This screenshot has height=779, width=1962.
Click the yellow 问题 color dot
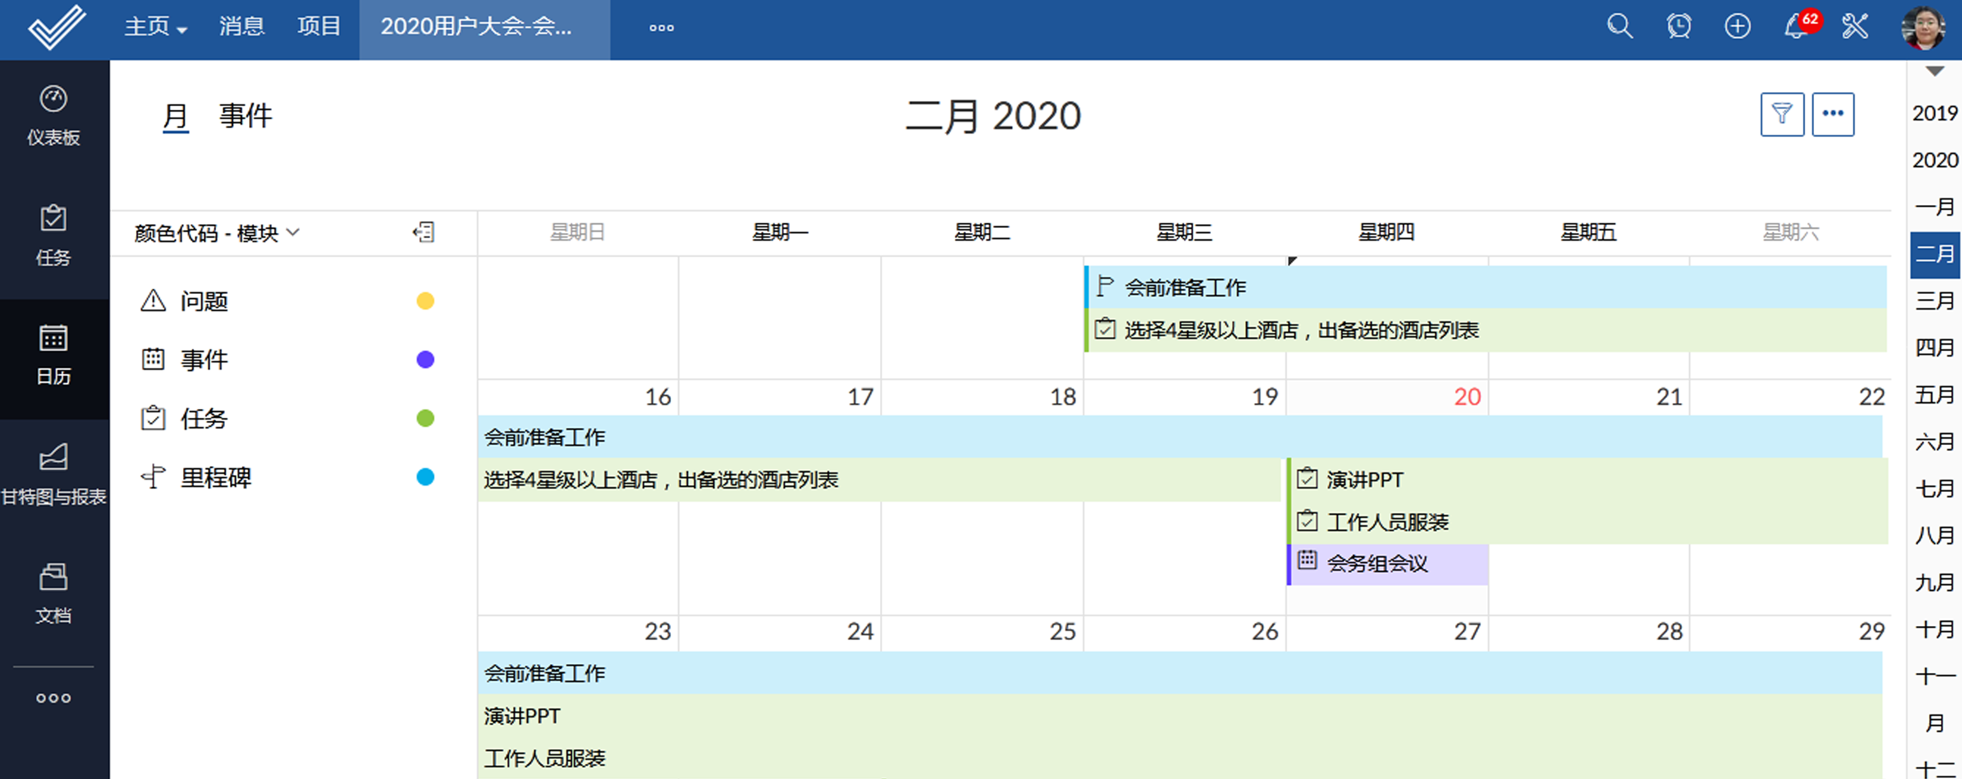click(x=425, y=302)
